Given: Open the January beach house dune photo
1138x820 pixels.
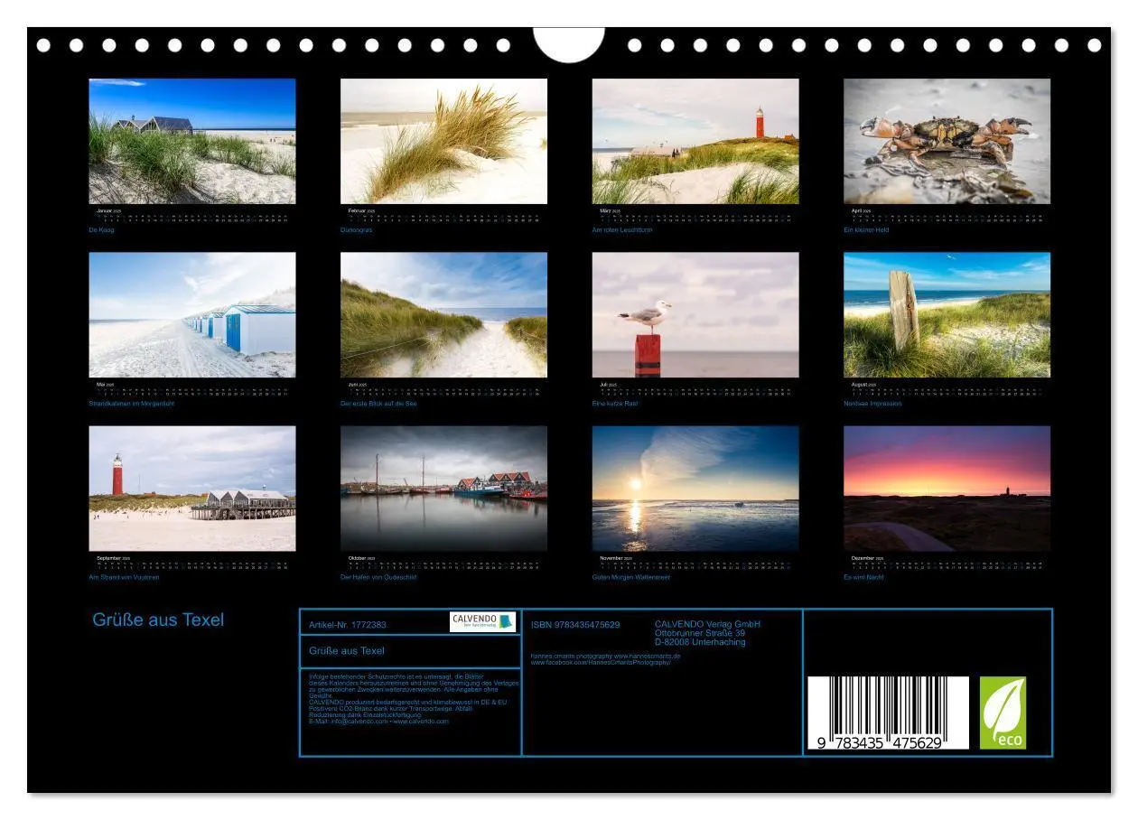Looking at the screenshot, I should pos(192,141).
